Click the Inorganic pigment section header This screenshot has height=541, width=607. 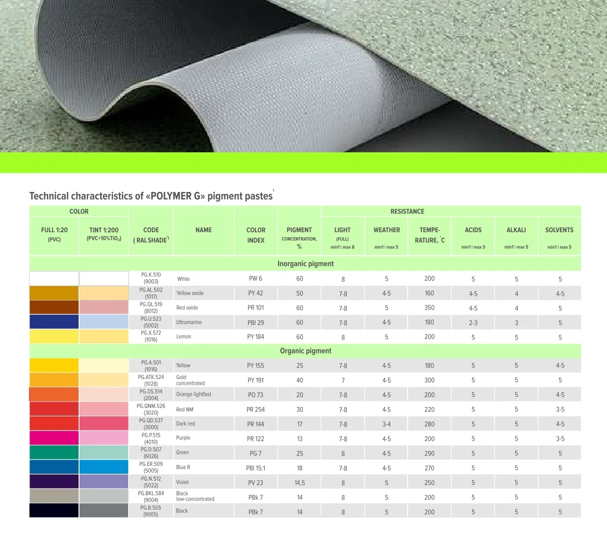point(305,264)
